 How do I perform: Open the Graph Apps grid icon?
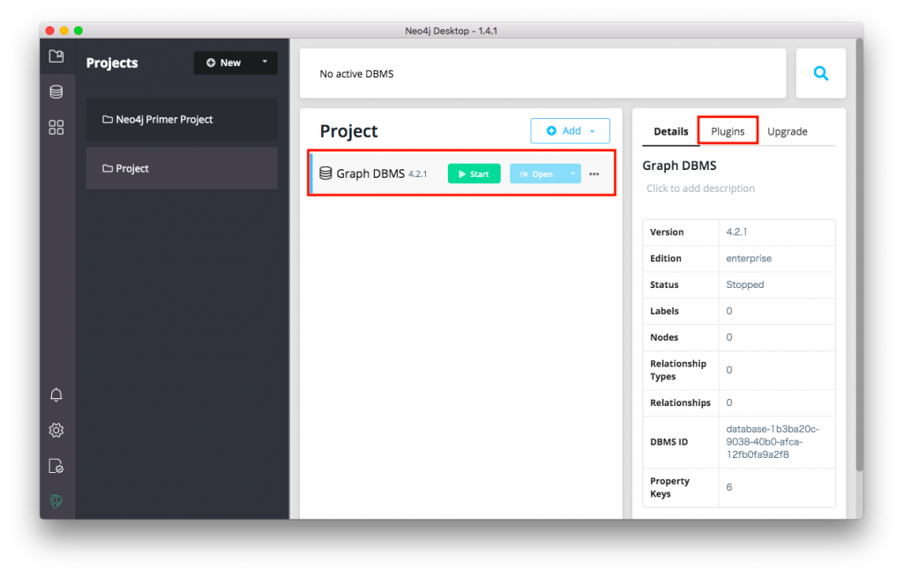tap(56, 128)
